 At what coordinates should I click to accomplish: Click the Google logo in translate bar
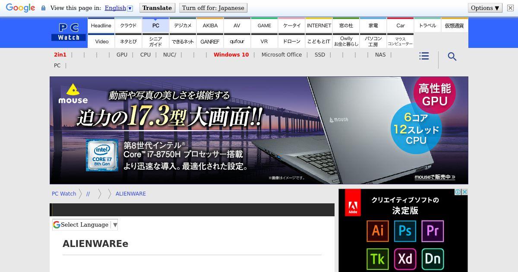tap(20, 8)
